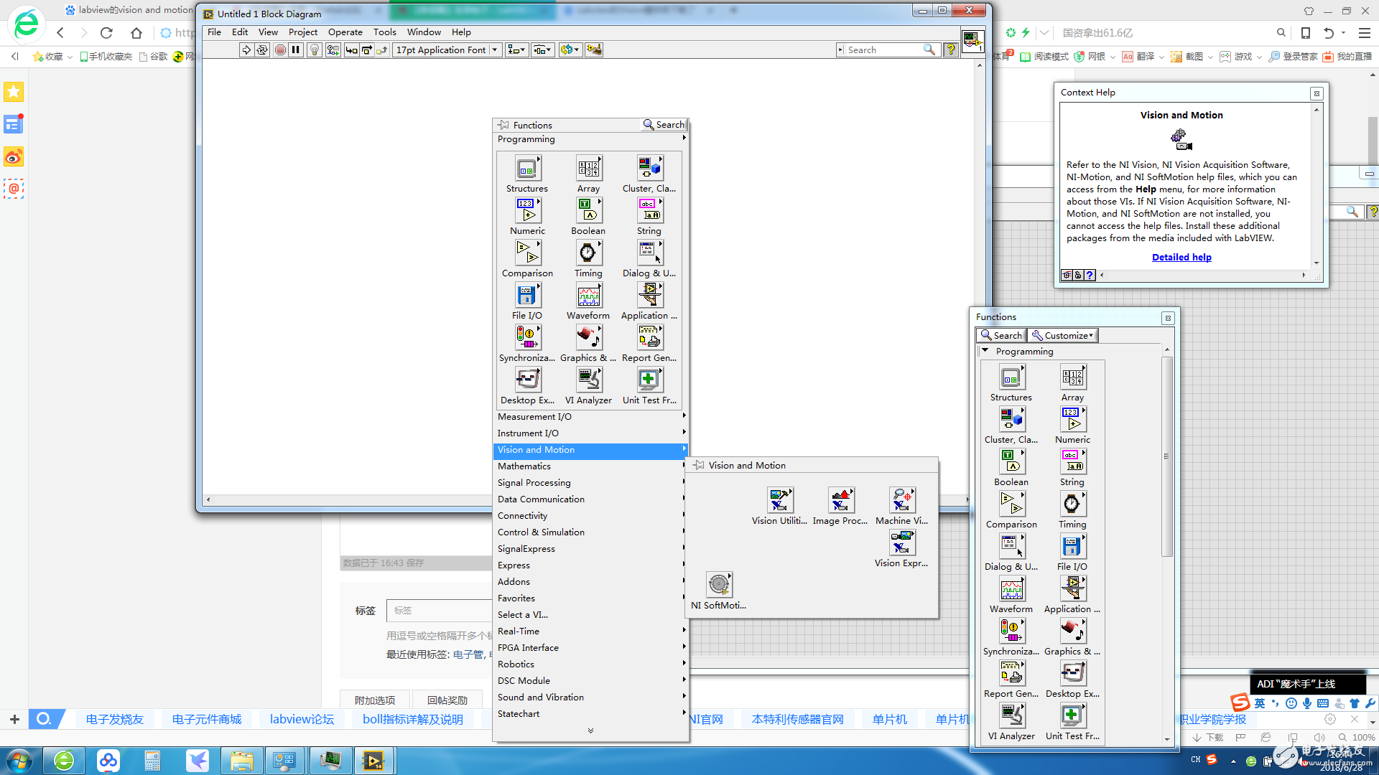This screenshot has height=775, width=1379.
Task: Open the Tools menu
Action: (x=385, y=32)
